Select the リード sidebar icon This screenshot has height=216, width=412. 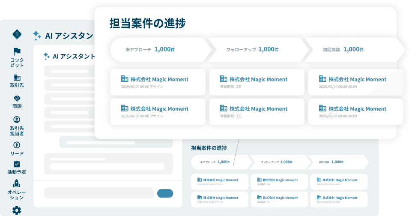point(17,145)
